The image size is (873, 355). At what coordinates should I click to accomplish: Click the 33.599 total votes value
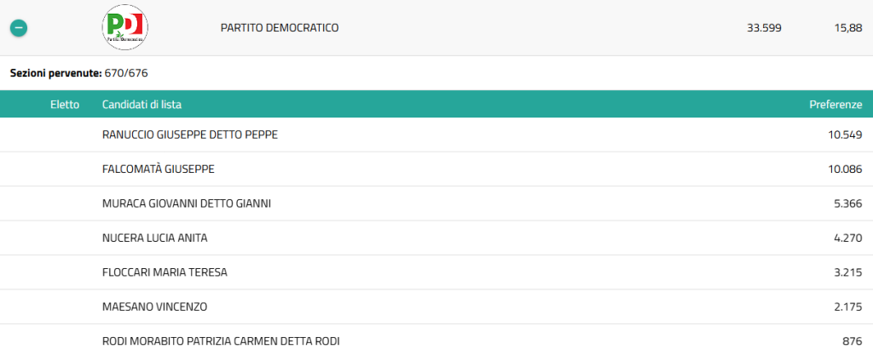click(764, 28)
